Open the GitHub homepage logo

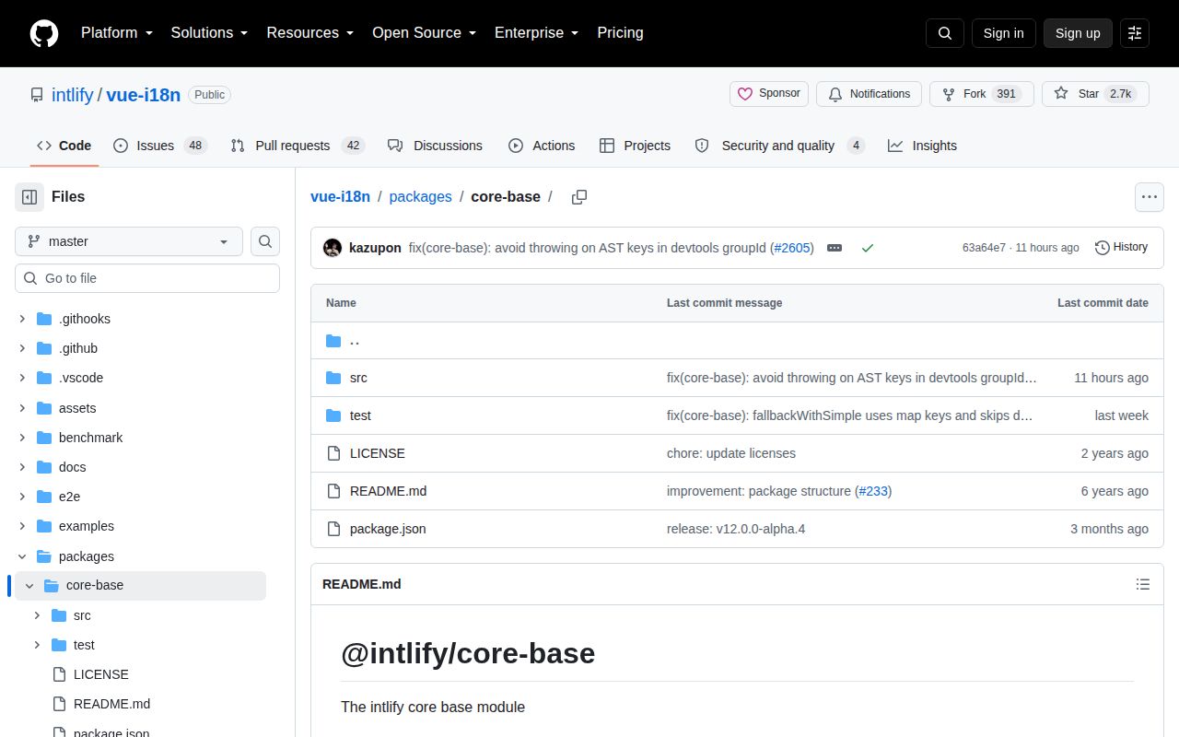coord(44,33)
